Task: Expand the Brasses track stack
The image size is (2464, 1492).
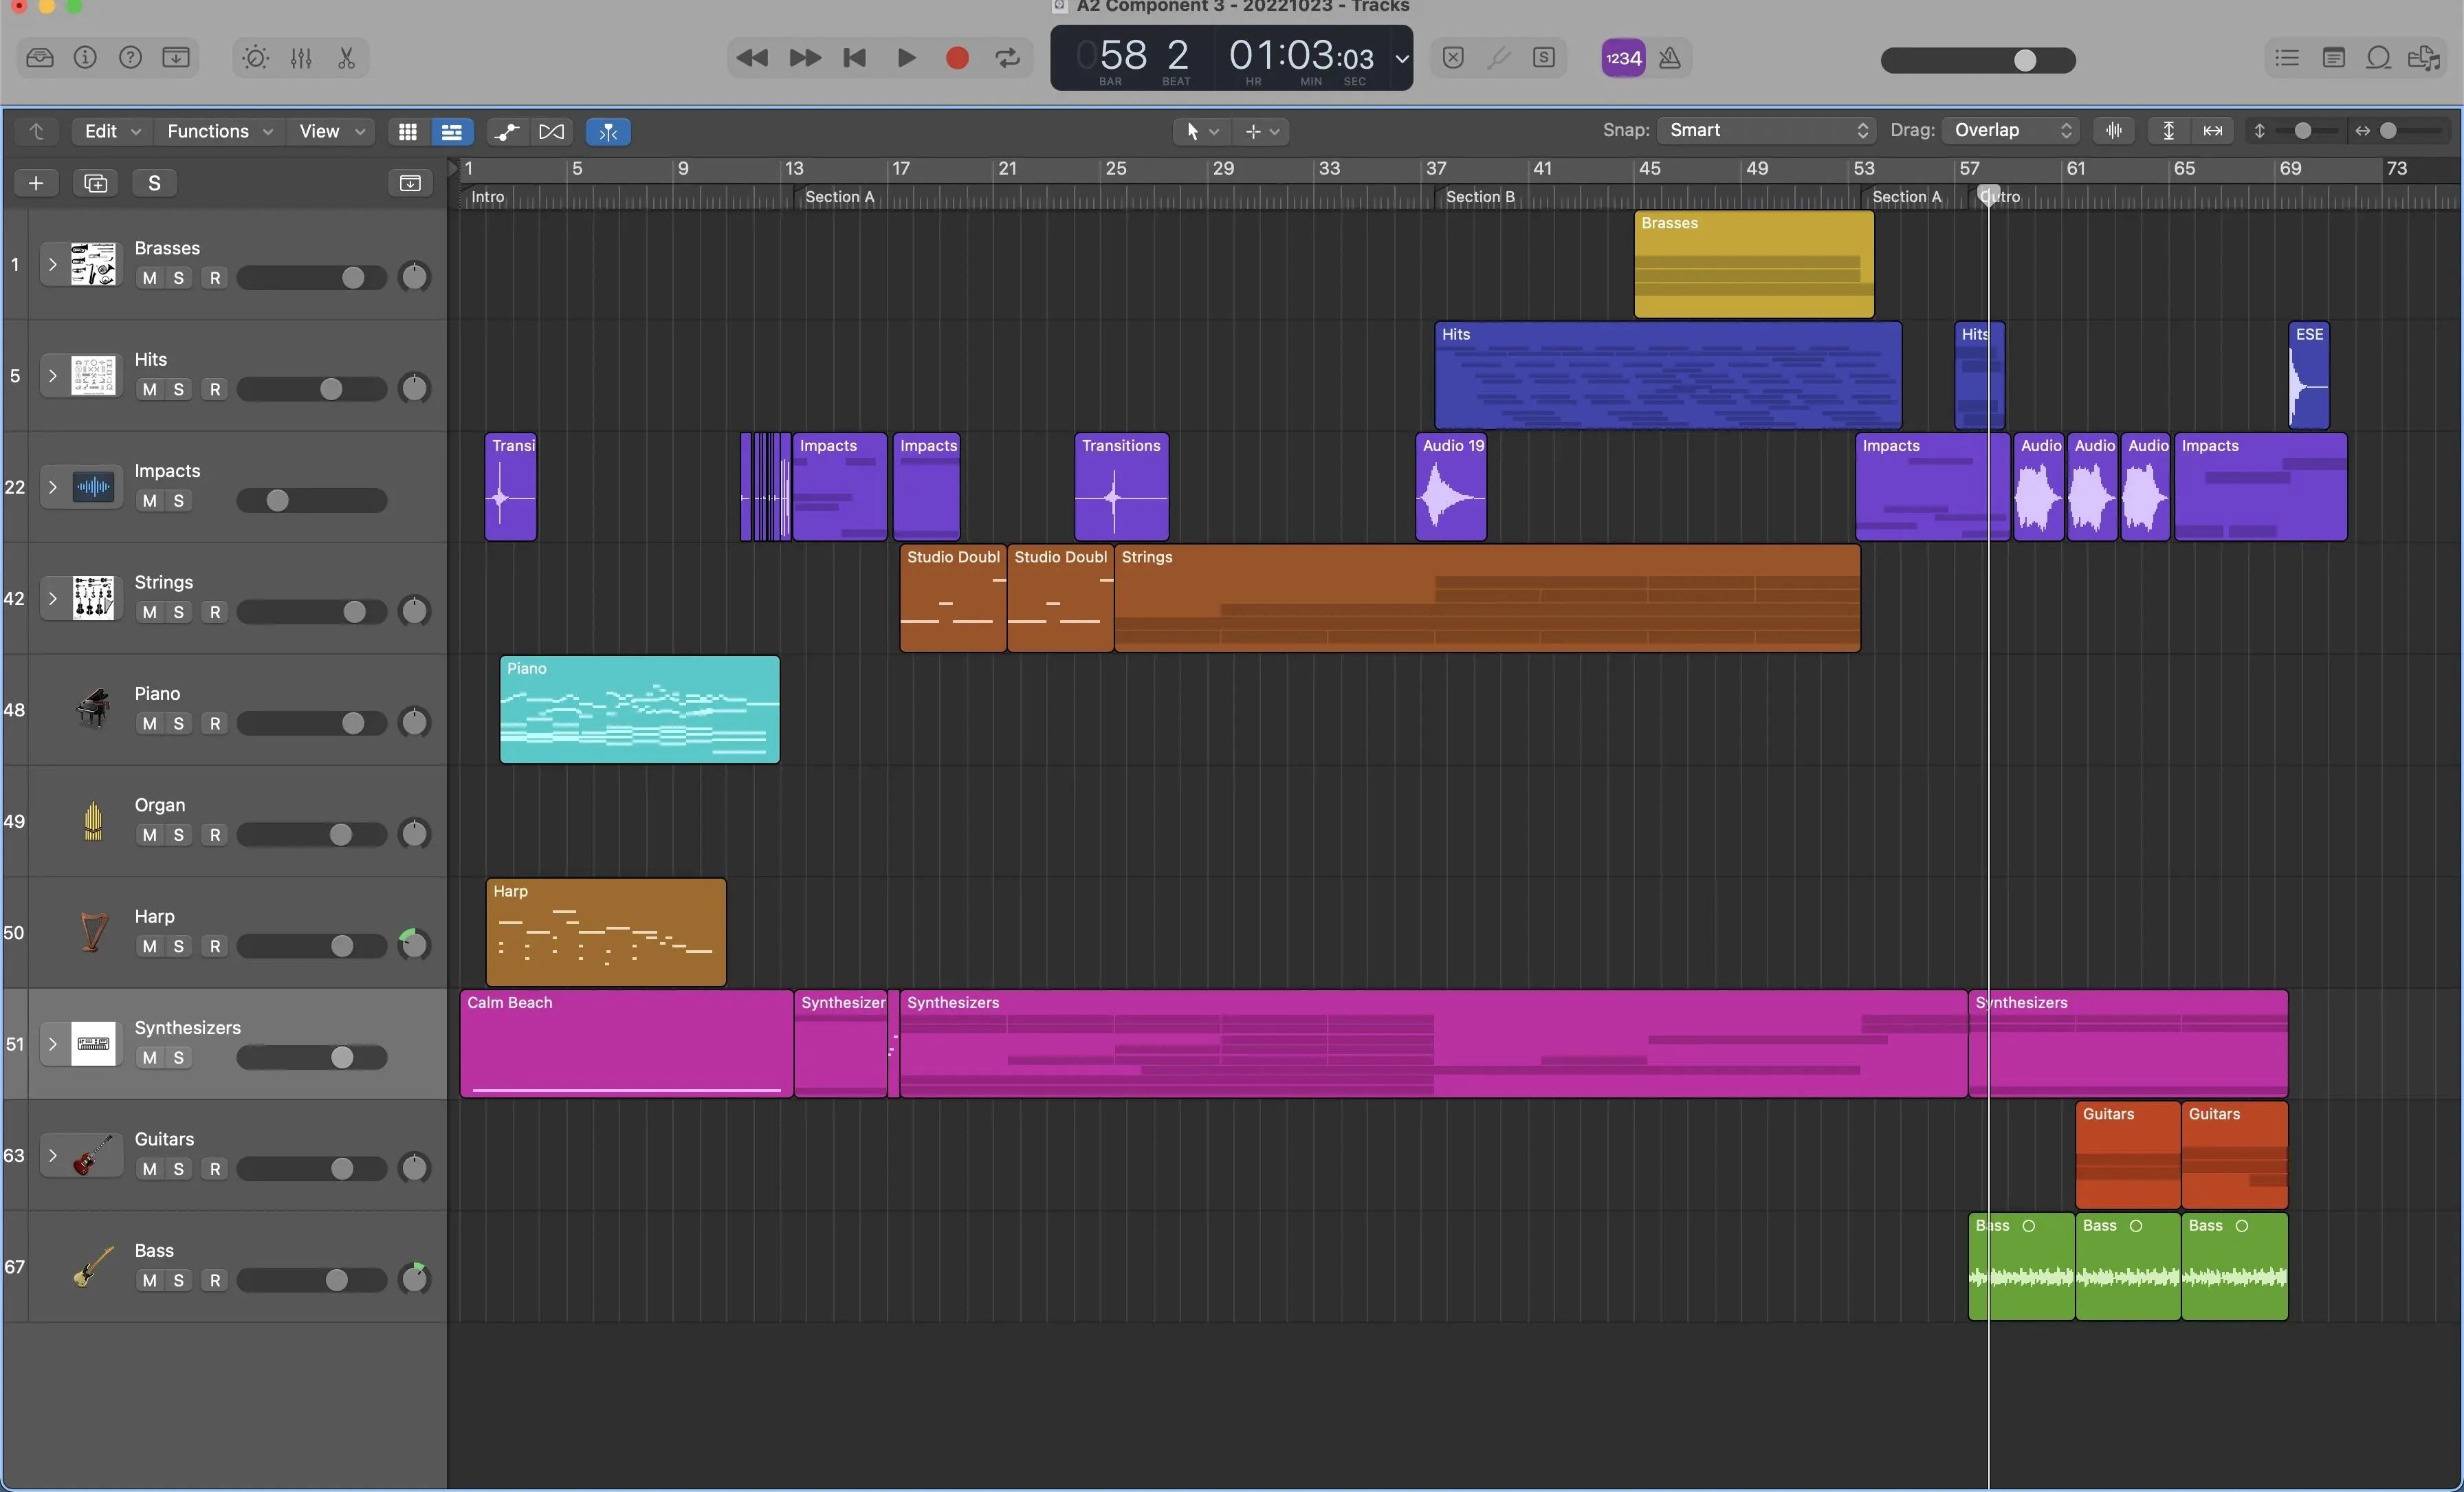Action: pos(52,265)
